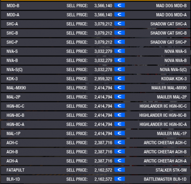Select the Mauler MAL-2P row

95,97
